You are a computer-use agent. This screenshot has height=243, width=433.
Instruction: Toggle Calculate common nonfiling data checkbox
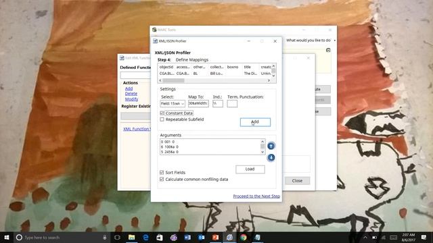pos(162,179)
